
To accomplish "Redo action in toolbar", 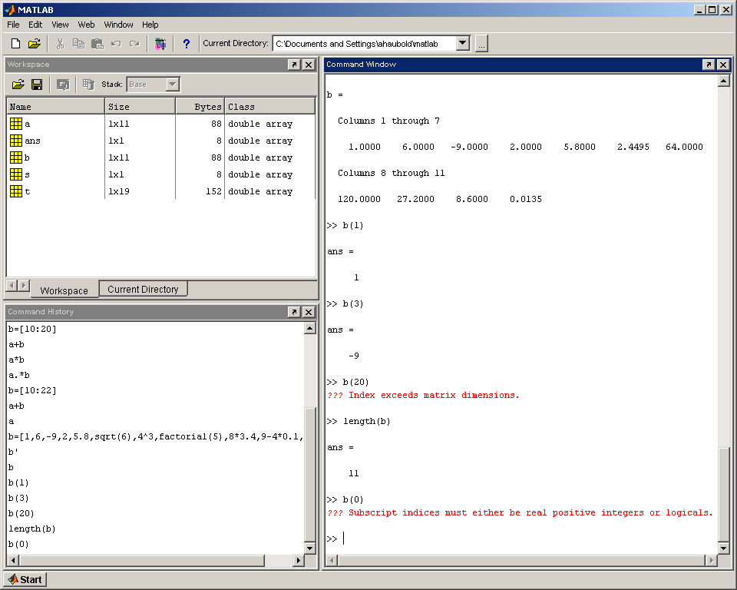I will (x=134, y=44).
